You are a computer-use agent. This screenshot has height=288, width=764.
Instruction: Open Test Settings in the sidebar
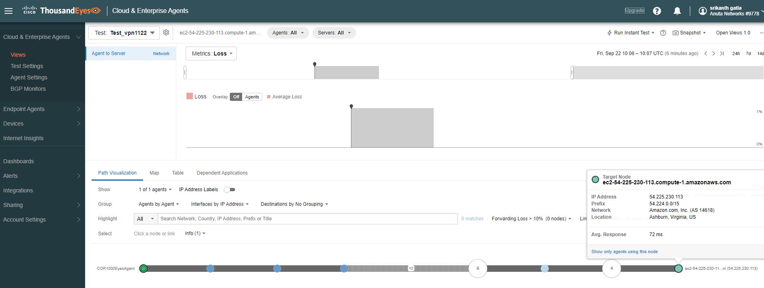[x=27, y=66]
